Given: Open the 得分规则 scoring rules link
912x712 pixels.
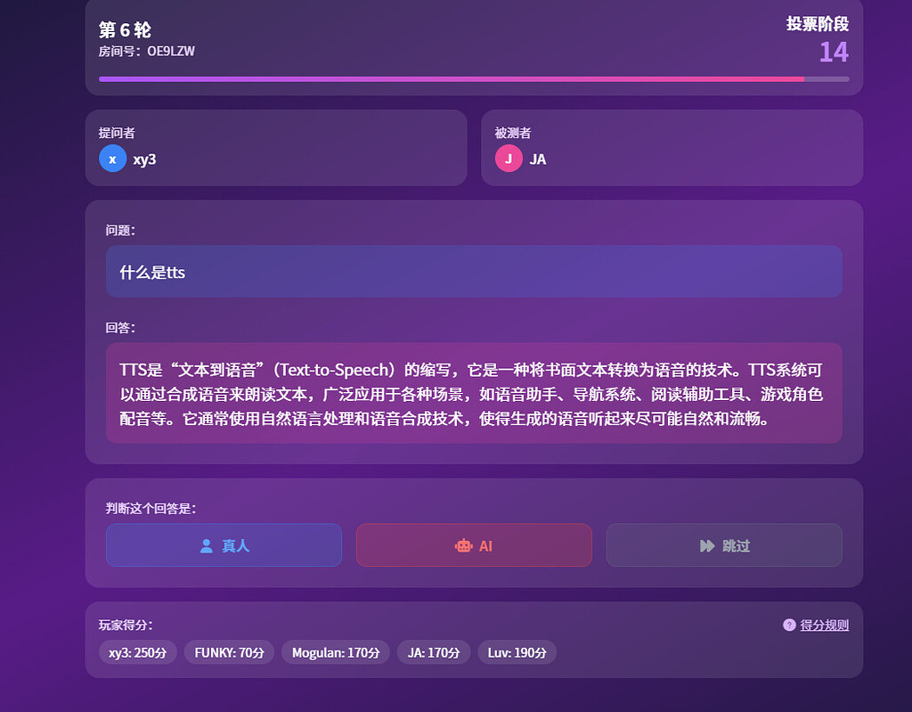Looking at the screenshot, I should coord(824,625).
